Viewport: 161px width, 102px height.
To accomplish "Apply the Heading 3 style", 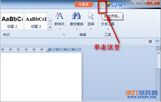I will point(36,21).
